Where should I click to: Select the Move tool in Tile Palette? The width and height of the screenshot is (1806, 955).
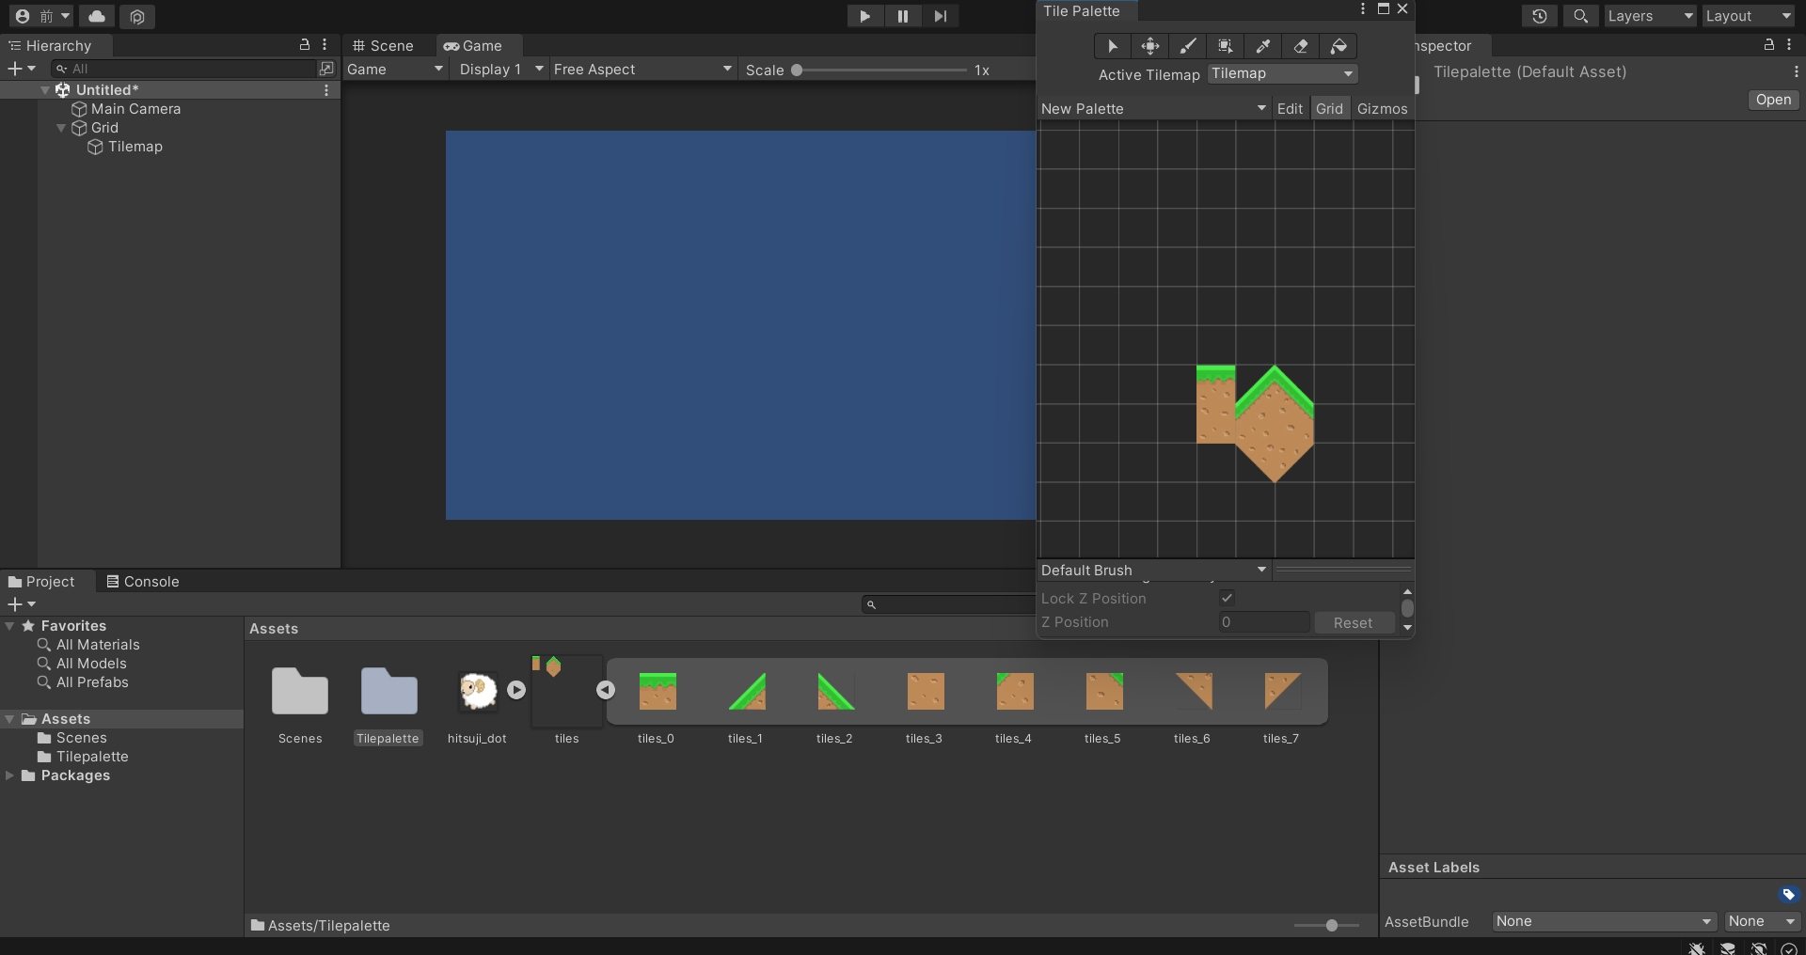pyautogui.click(x=1150, y=46)
